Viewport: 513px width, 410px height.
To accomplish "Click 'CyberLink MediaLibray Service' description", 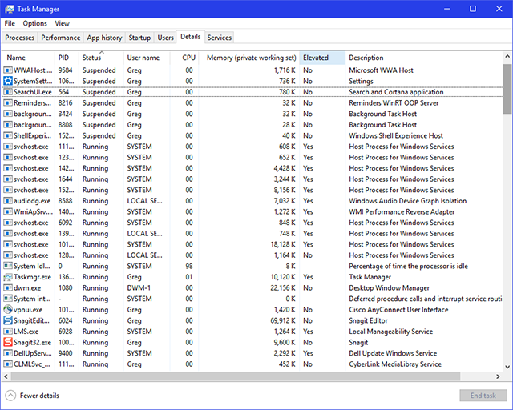I will (x=395, y=364).
